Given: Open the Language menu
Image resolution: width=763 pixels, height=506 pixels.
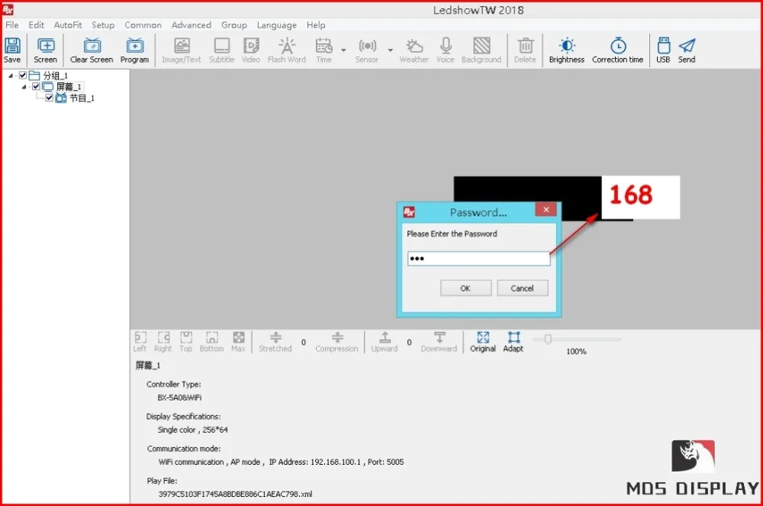Looking at the screenshot, I should tap(277, 25).
